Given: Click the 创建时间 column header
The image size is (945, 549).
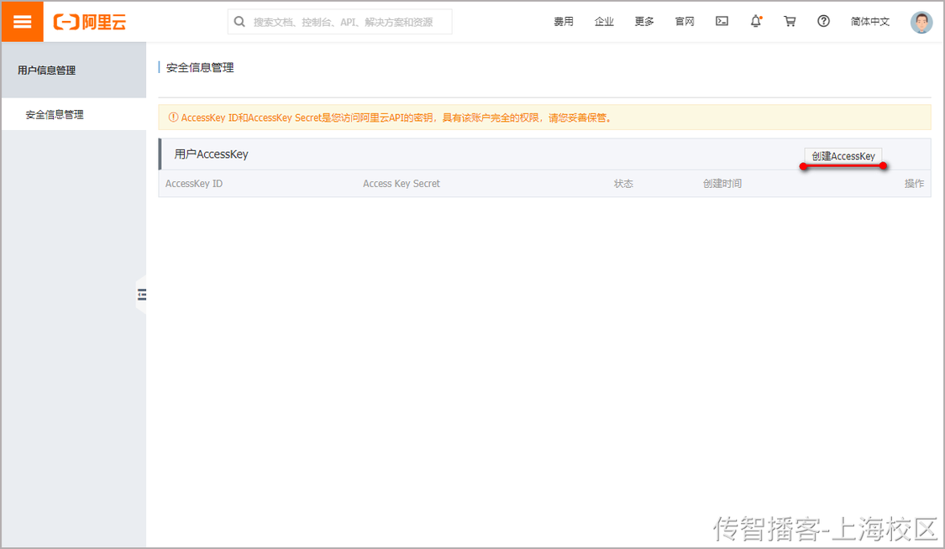Looking at the screenshot, I should [x=722, y=184].
